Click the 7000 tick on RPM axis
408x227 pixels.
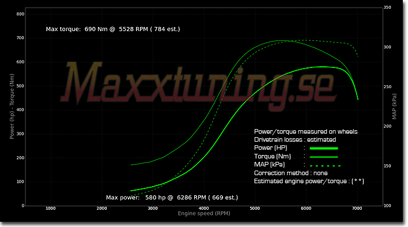coord(357,209)
